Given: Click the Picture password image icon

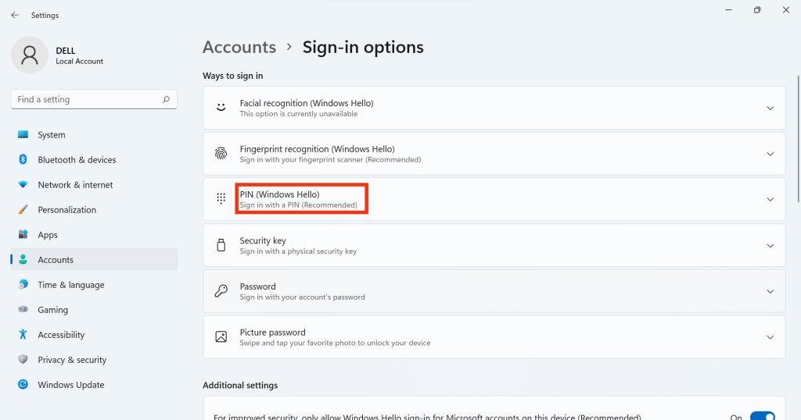Looking at the screenshot, I should click(x=221, y=337).
